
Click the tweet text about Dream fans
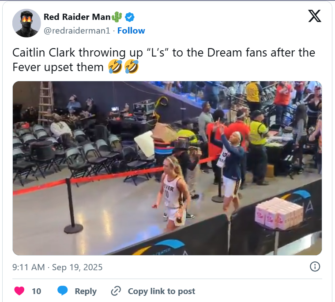[164, 60]
